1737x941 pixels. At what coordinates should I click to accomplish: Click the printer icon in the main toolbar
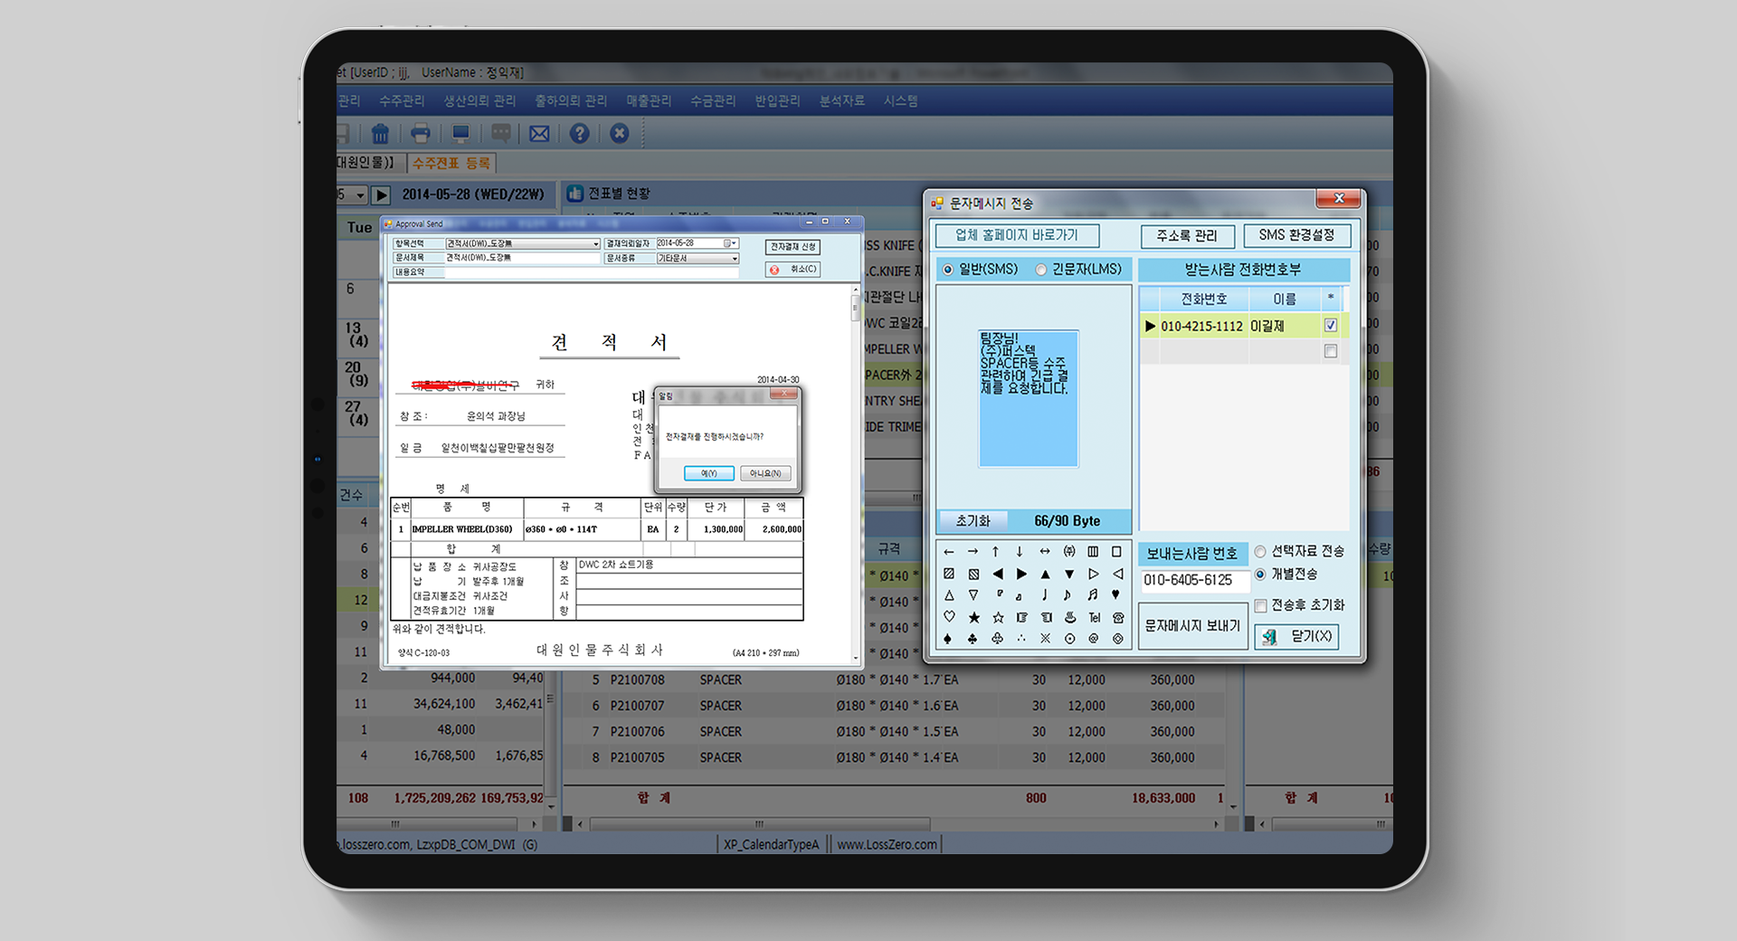(x=421, y=134)
